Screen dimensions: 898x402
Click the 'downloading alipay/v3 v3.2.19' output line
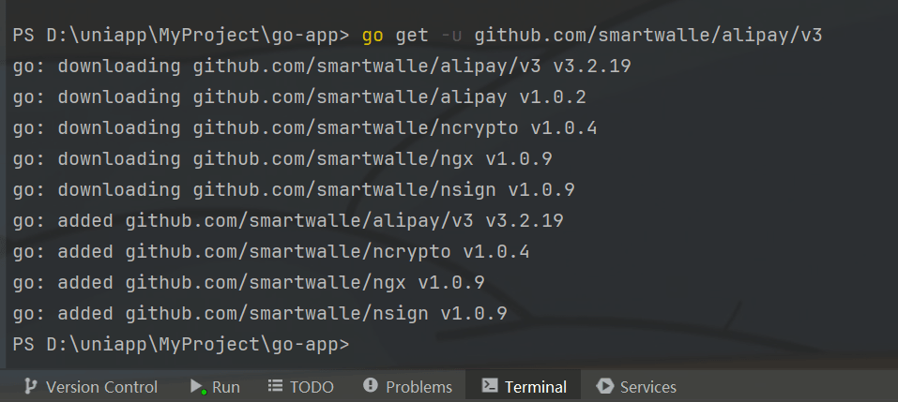322,67
